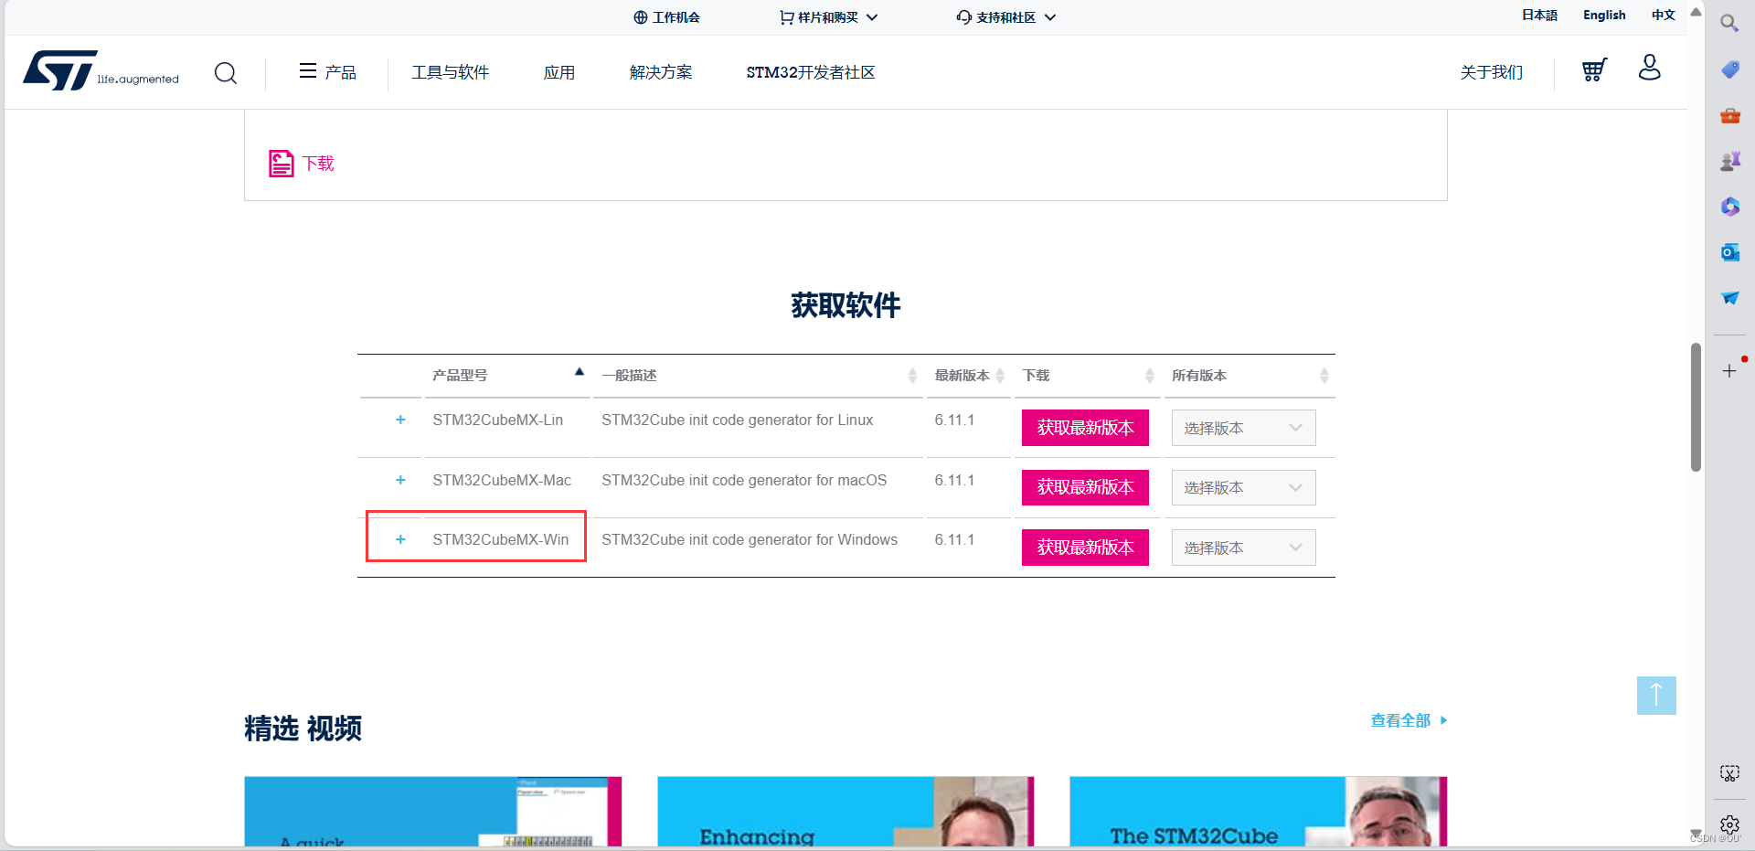
Task: Click the sidebar screenshot capture icon
Action: 1729,773
